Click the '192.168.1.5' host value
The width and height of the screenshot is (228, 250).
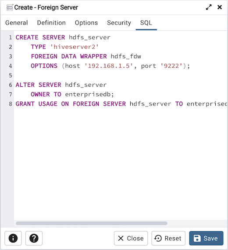point(109,66)
